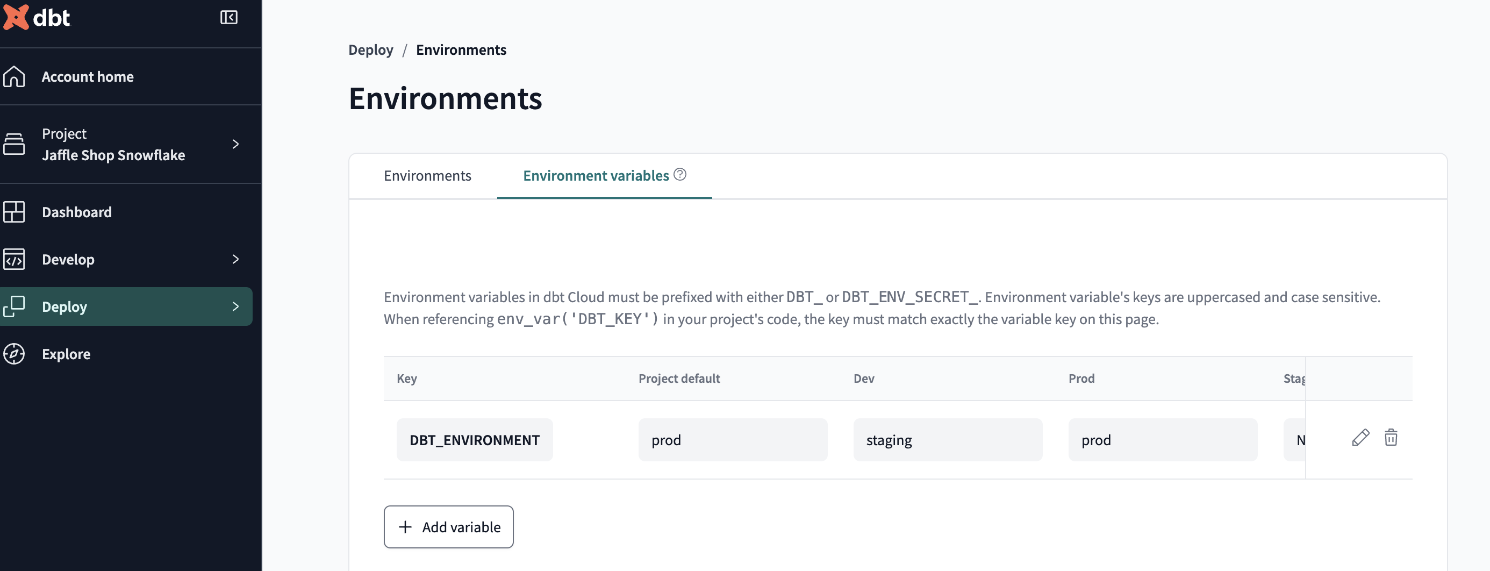The image size is (1490, 571).
Task: Click the dbt logo
Action: pyautogui.click(x=37, y=18)
